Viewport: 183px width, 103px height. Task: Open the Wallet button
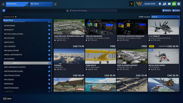pyautogui.click(x=176, y=11)
